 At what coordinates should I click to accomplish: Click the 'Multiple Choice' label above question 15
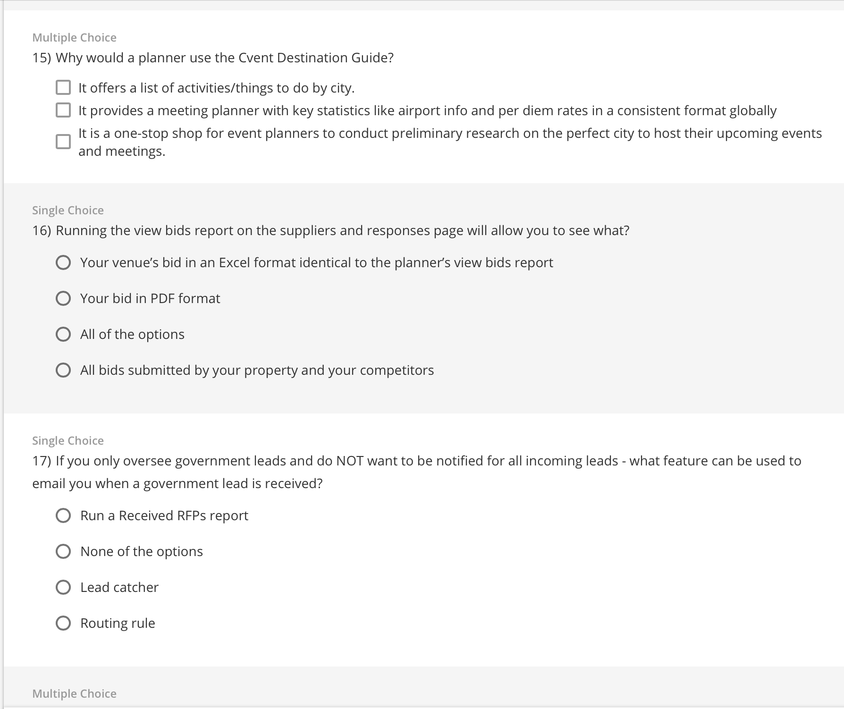click(x=74, y=37)
